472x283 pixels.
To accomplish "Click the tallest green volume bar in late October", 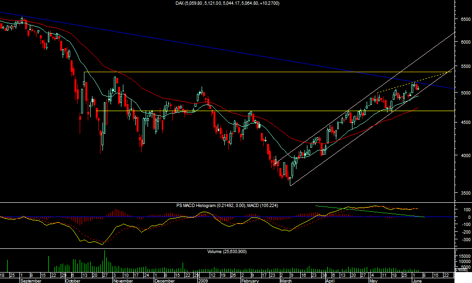I will pyautogui.click(x=105, y=261).
